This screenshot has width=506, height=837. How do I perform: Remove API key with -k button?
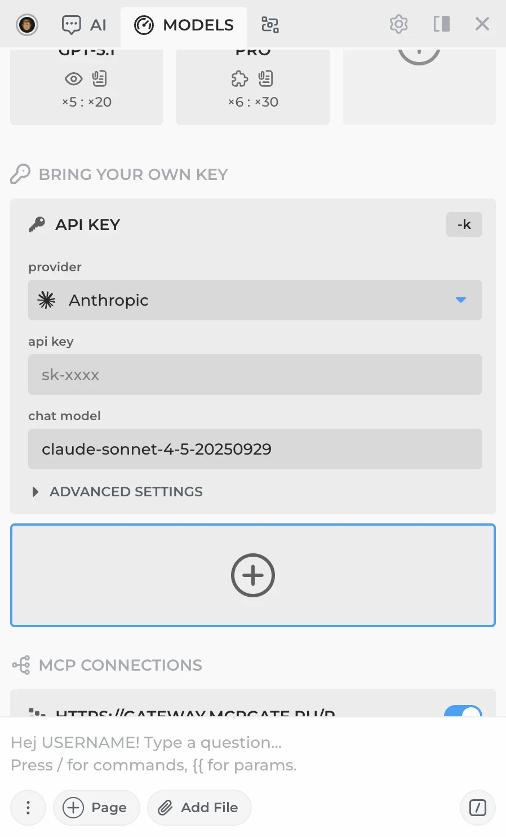464,224
